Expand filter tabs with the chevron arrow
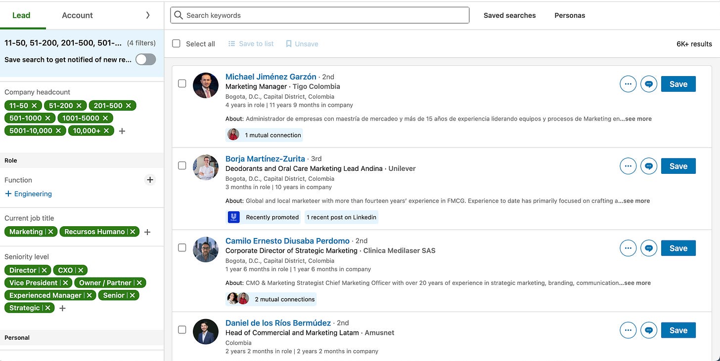The image size is (720, 361). [147, 15]
